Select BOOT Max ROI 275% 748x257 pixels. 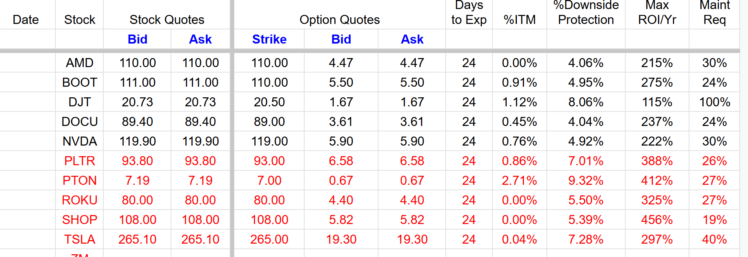(x=657, y=82)
